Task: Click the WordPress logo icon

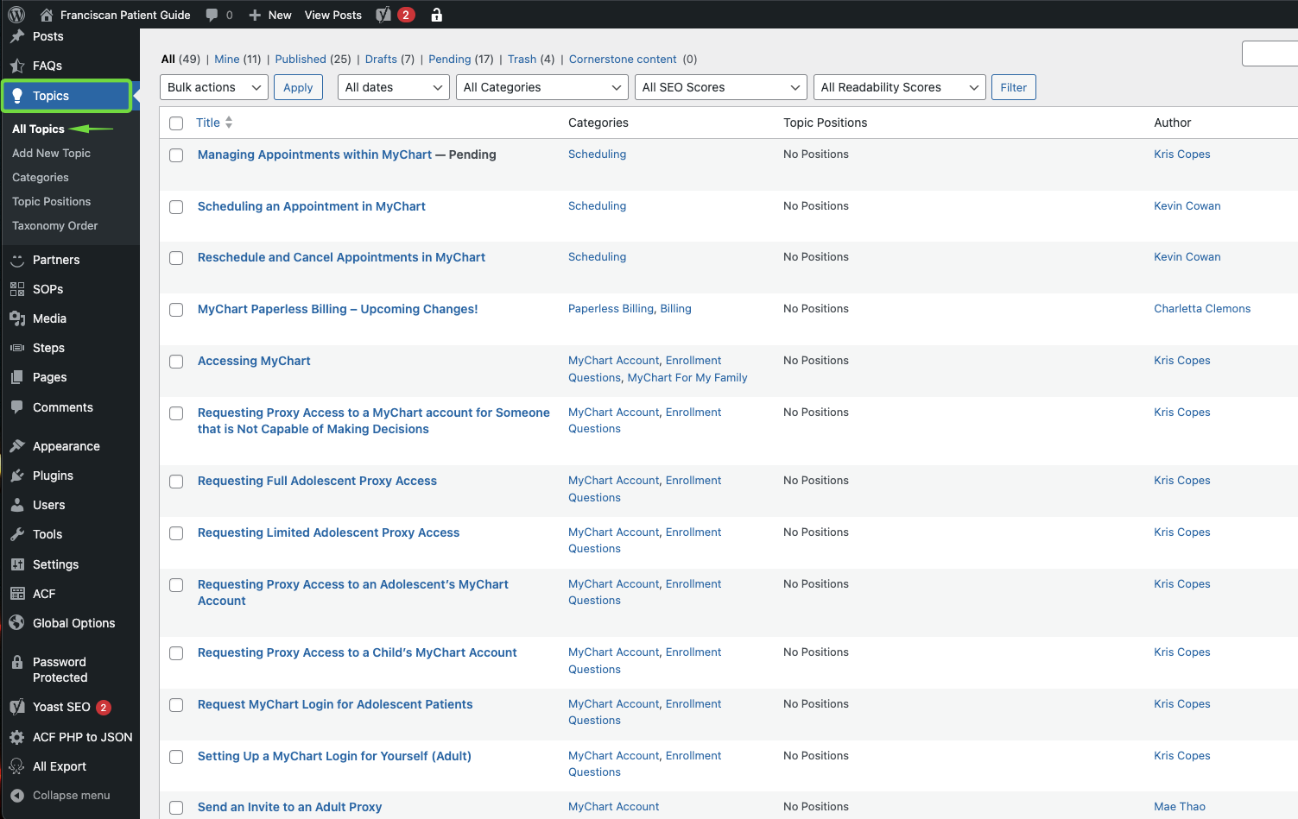Action: coord(16,15)
